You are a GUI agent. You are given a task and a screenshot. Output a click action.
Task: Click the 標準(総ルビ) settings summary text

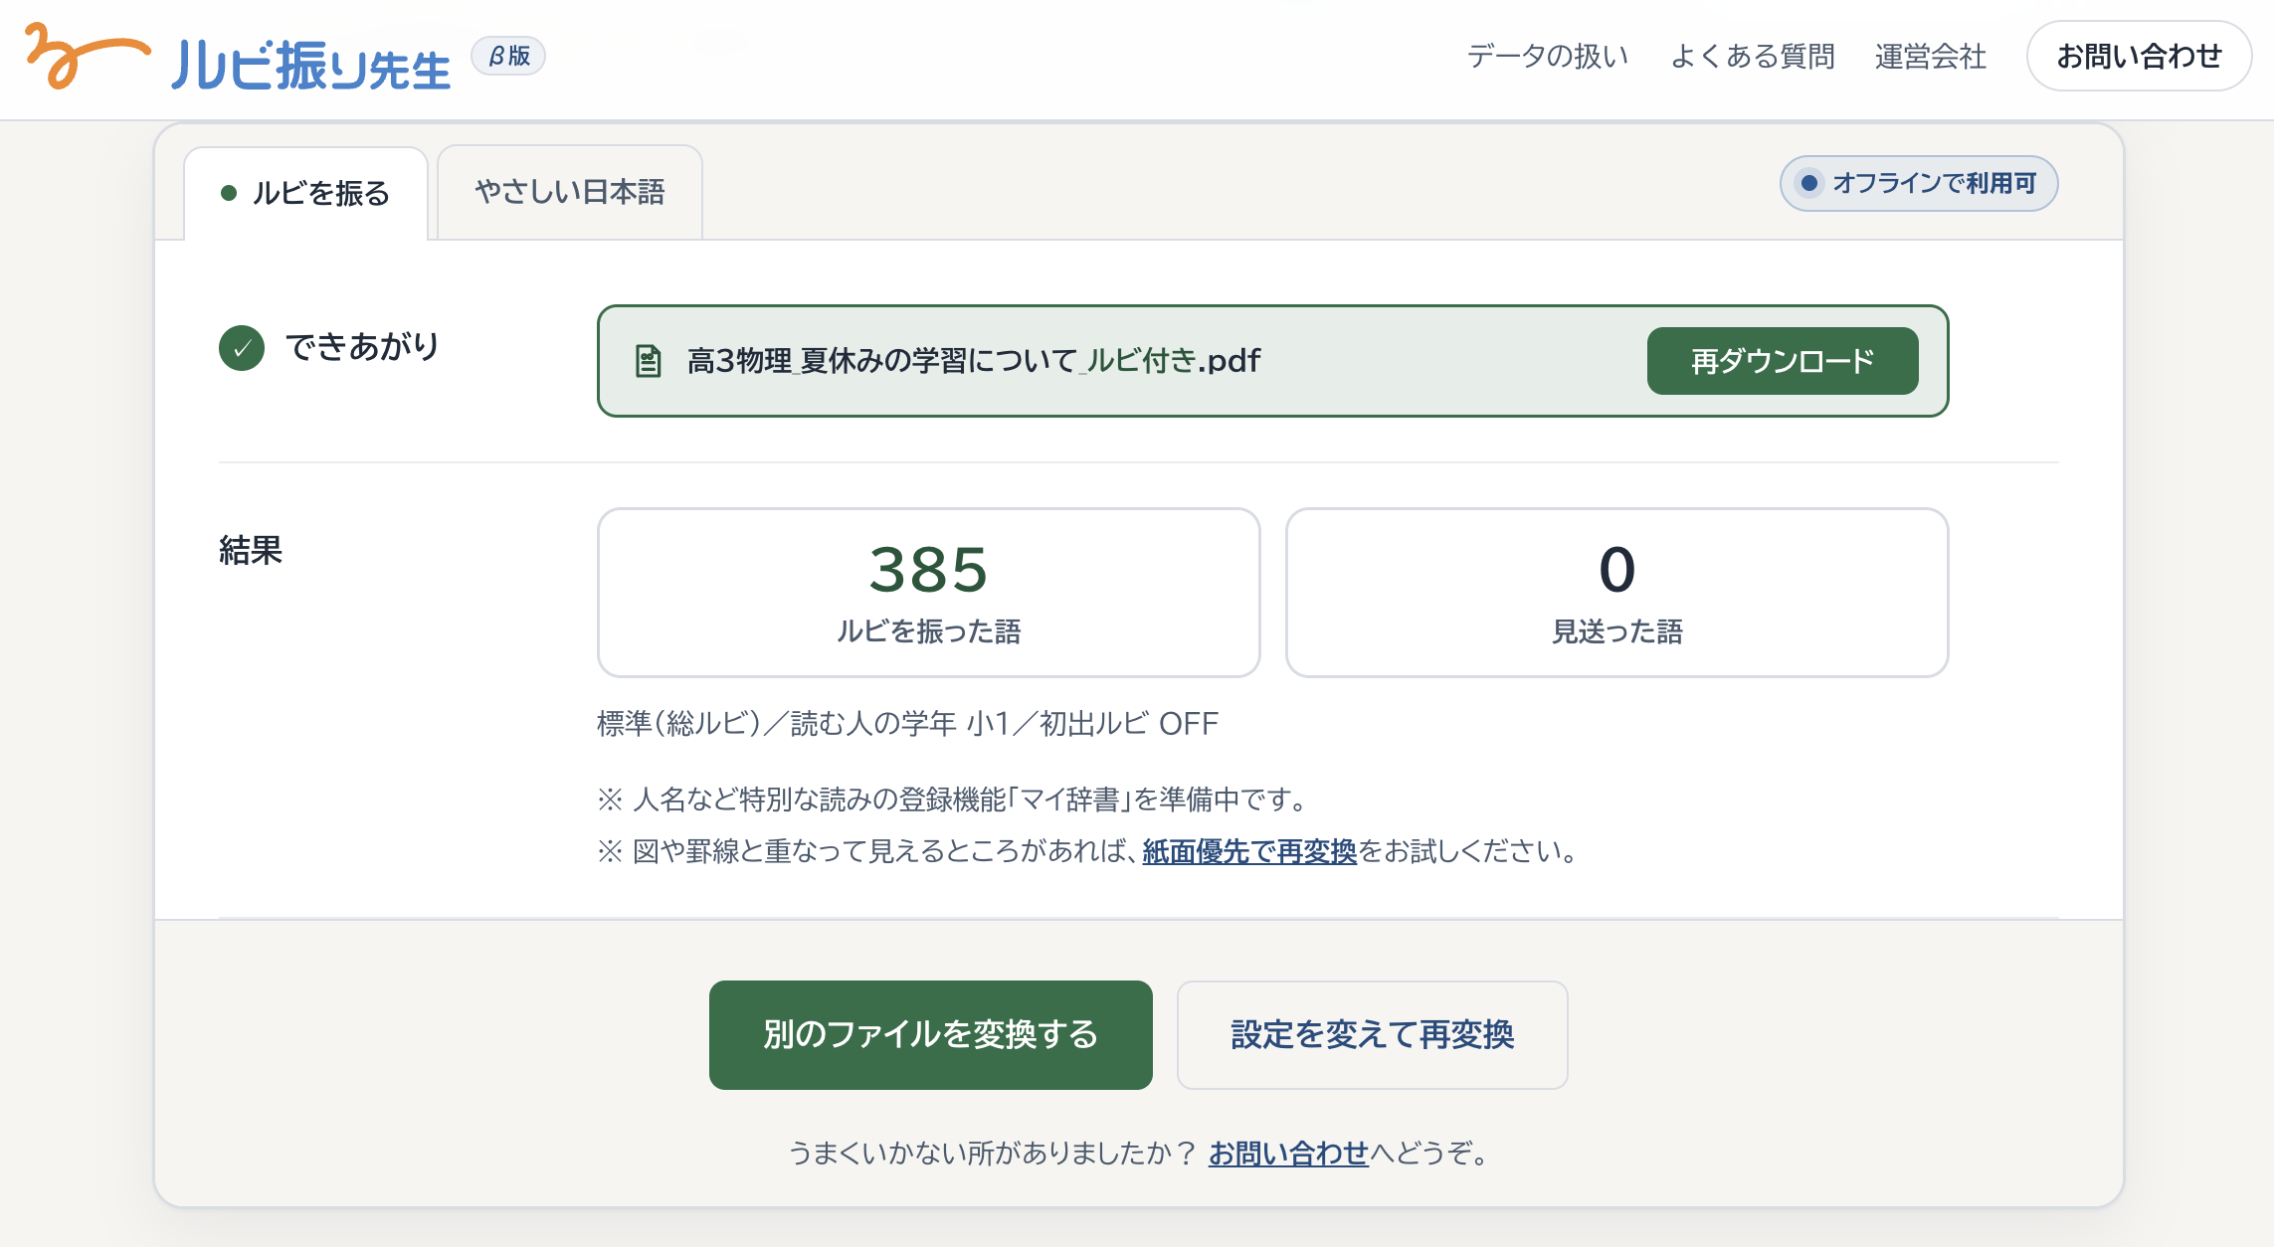click(907, 723)
